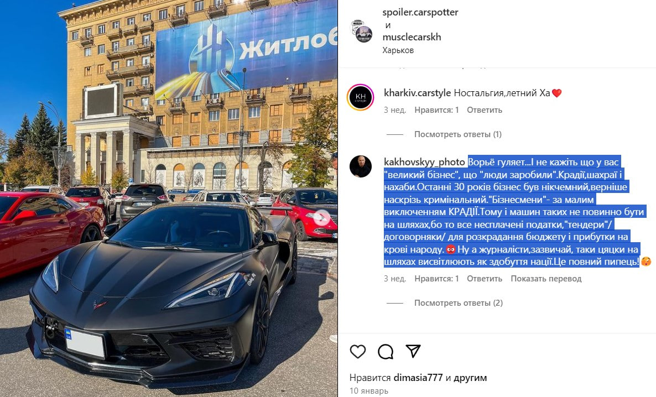The width and height of the screenshot is (656, 397).
Task: Reply to kharkiv.carstyle comment
Action: (x=485, y=110)
